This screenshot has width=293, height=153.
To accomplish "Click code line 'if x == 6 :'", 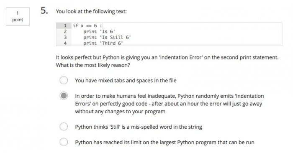I will tap(87, 25).
